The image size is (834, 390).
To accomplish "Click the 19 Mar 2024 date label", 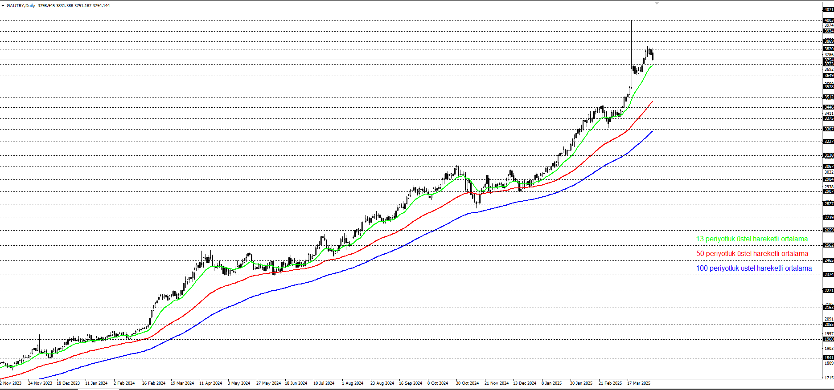I will tap(182, 383).
